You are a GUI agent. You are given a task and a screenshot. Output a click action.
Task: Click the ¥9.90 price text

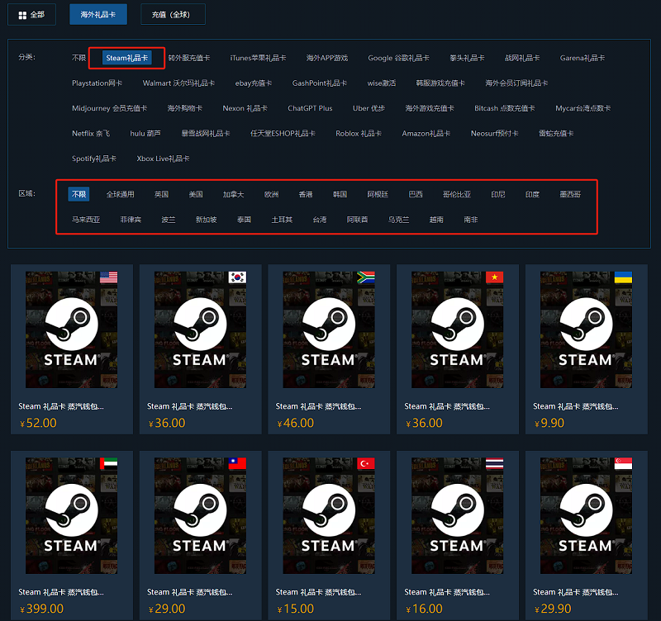[x=549, y=423]
